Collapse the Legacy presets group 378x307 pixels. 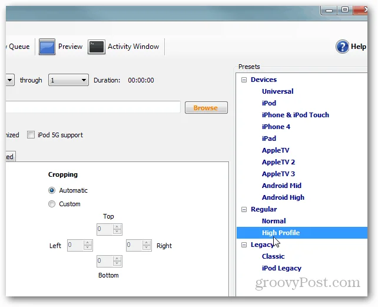coord(244,245)
